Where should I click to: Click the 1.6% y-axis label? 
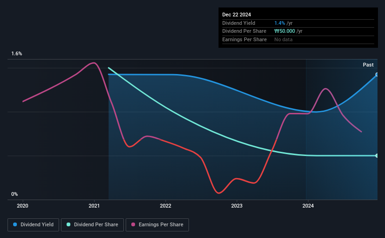pyautogui.click(x=17, y=53)
